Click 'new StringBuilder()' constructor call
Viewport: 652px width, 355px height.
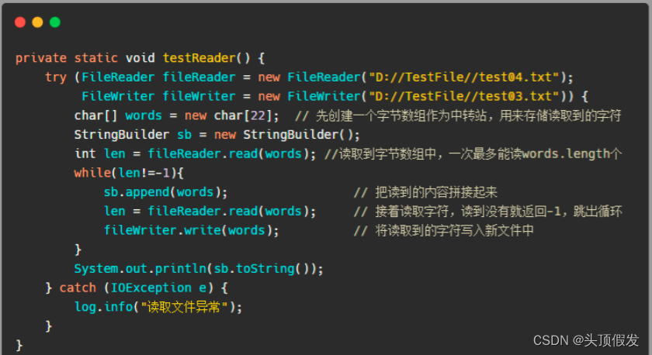[283, 135]
